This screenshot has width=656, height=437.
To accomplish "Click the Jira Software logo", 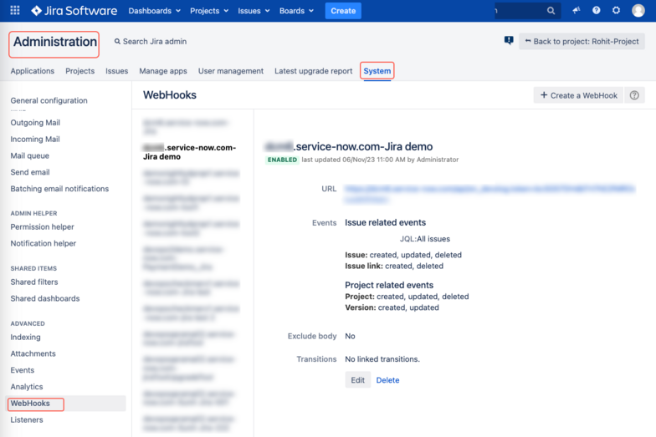I will (x=74, y=10).
